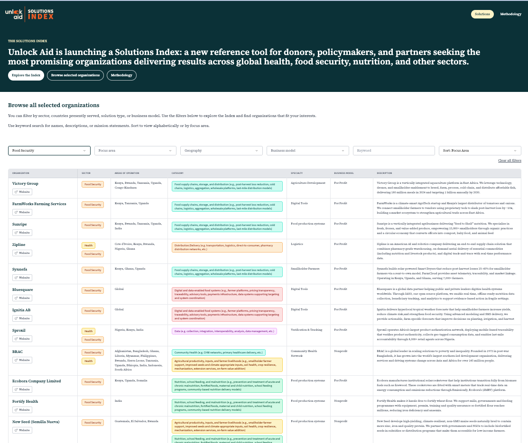Click Food Security tag in Victory Group row
528x443 pixels.
pyautogui.click(x=93, y=184)
